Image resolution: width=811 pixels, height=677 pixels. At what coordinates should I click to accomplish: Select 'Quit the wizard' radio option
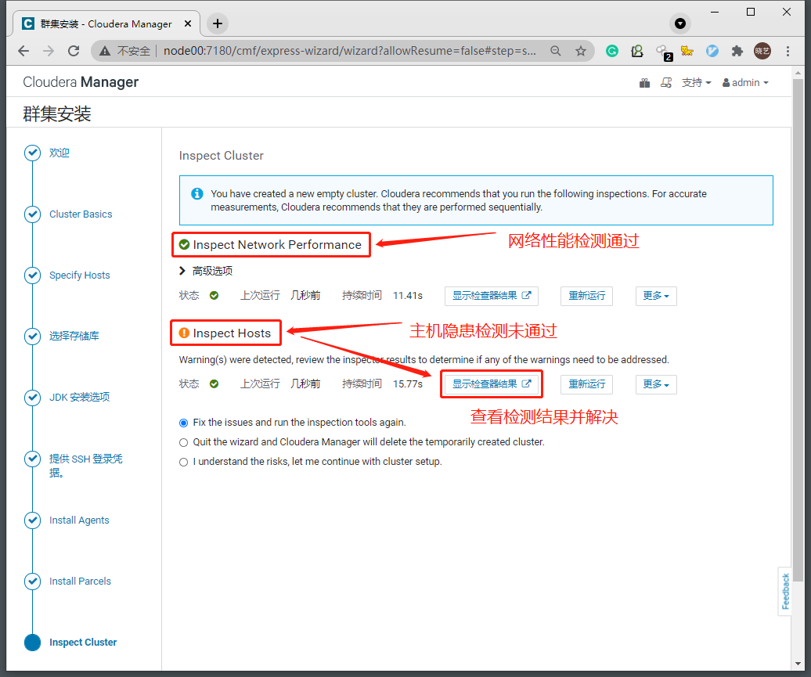pos(184,443)
